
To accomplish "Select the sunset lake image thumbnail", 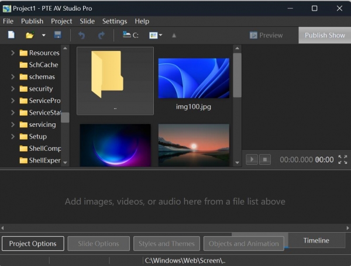I will click(x=194, y=145).
